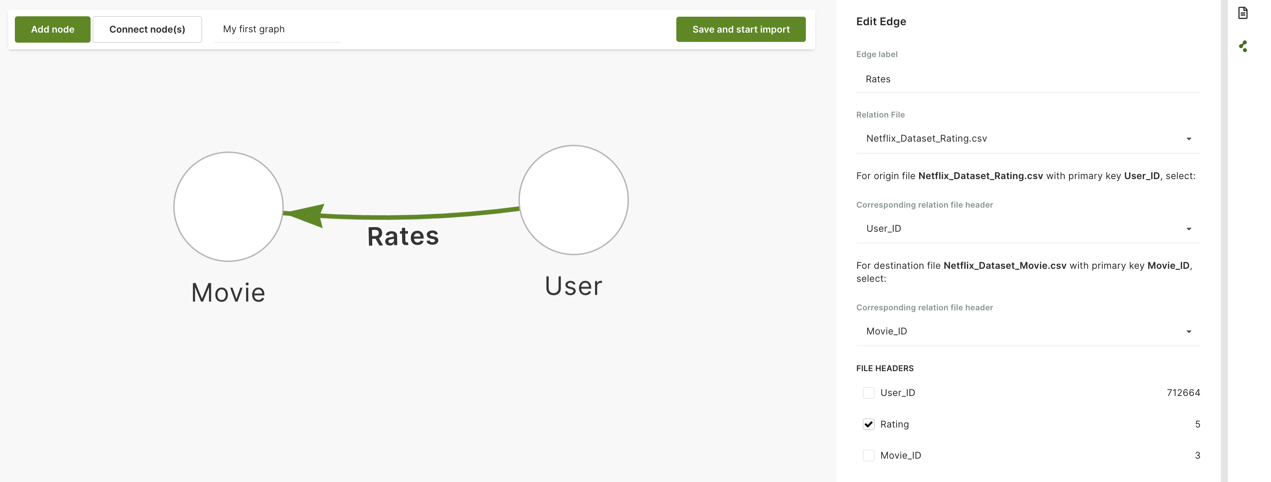Click the Add node button
Image resolution: width=1271 pixels, height=482 pixels.
(x=52, y=29)
